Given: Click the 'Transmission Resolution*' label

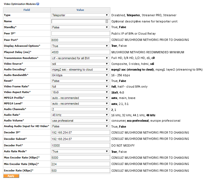Looking at the screenshot, I should point(21,58).
